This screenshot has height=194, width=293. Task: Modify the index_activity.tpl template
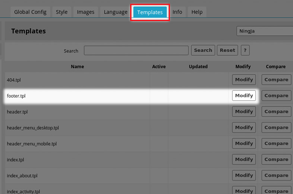click(244, 190)
